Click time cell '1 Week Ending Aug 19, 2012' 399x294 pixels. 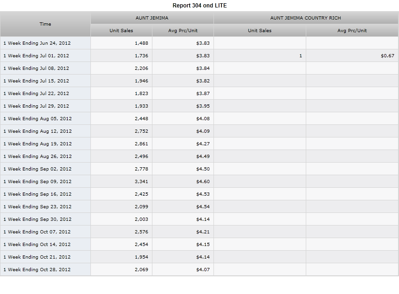[x=45, y=144]
